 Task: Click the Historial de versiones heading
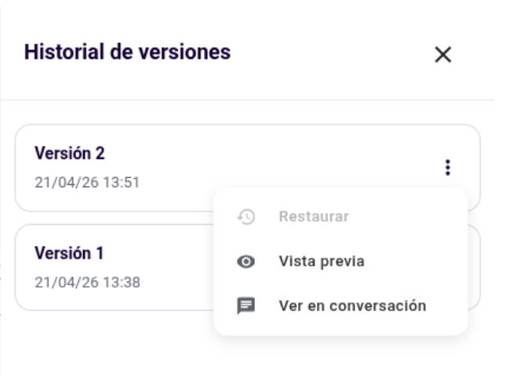127,52
